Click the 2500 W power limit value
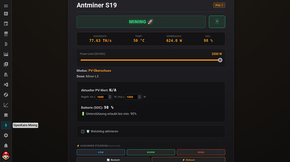The height and width of the screenshot is (162, 290). (217, 54)
